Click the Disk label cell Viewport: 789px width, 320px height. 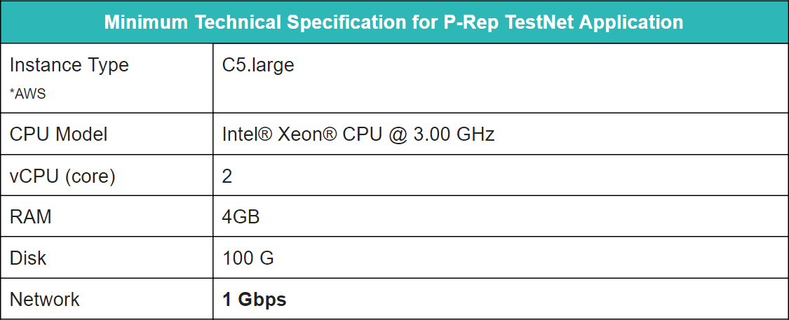(107, 258)
